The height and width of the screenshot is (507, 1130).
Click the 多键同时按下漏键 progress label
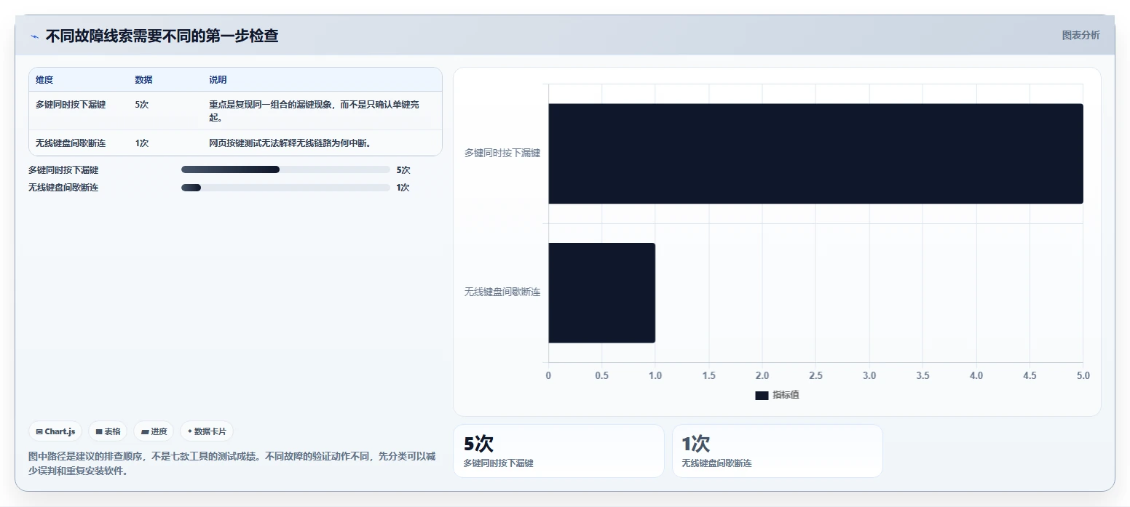click(x=63, y=169)
